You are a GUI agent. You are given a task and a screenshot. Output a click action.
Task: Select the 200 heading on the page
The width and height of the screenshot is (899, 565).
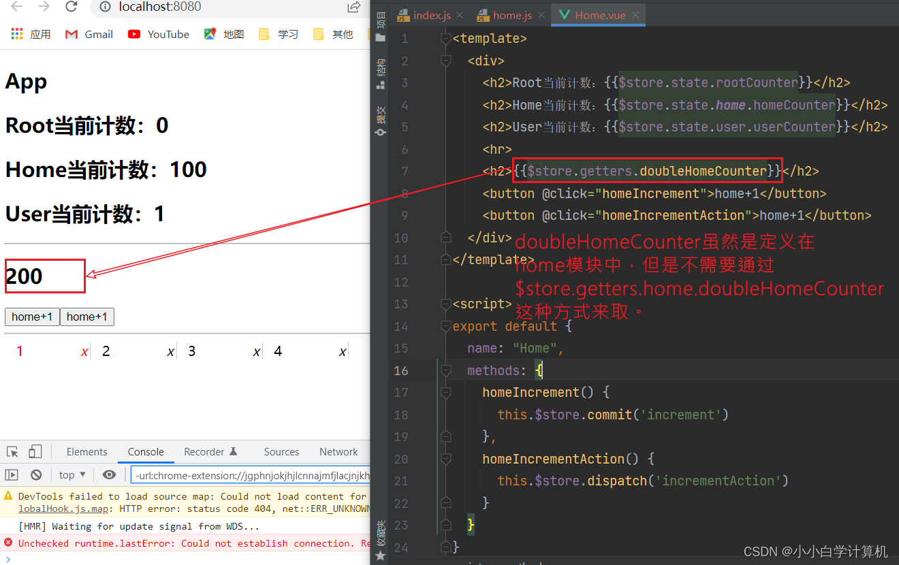coord(24,276)
